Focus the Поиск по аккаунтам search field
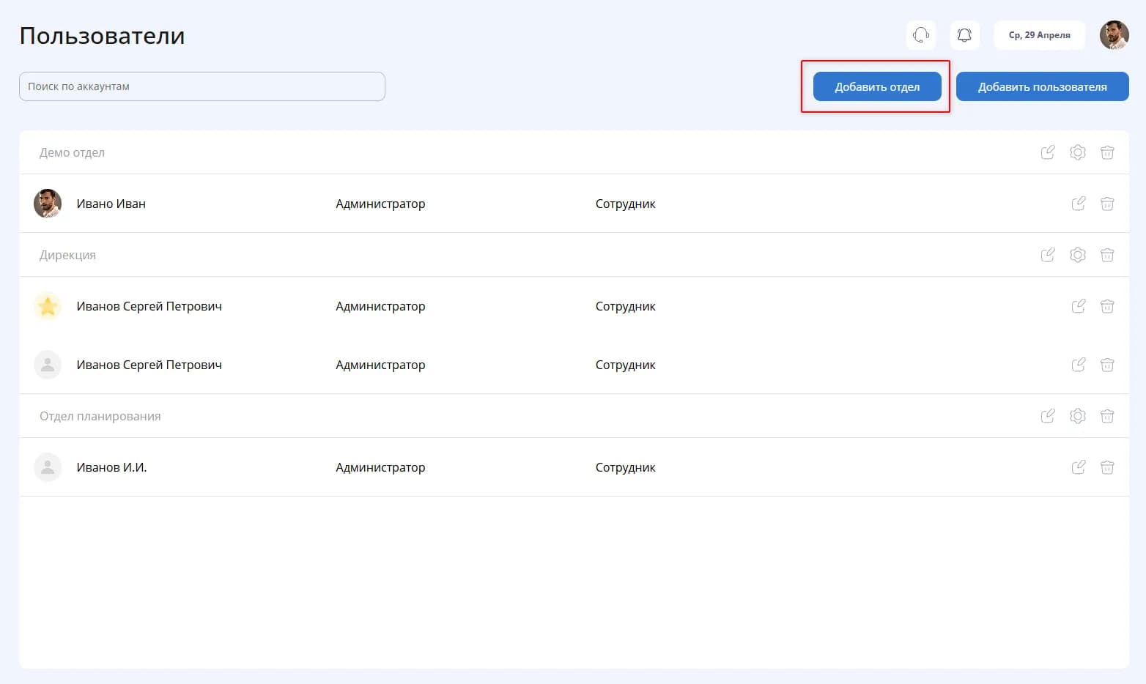This screenshot has height=684, width=1146. click(202, 86)
